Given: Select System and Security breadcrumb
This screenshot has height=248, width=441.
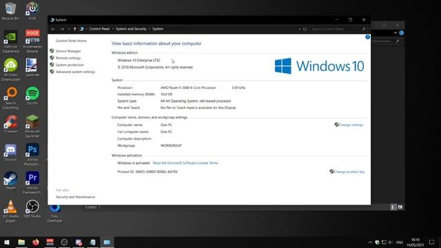Looking at the screenshot, I should pos(131,29).
